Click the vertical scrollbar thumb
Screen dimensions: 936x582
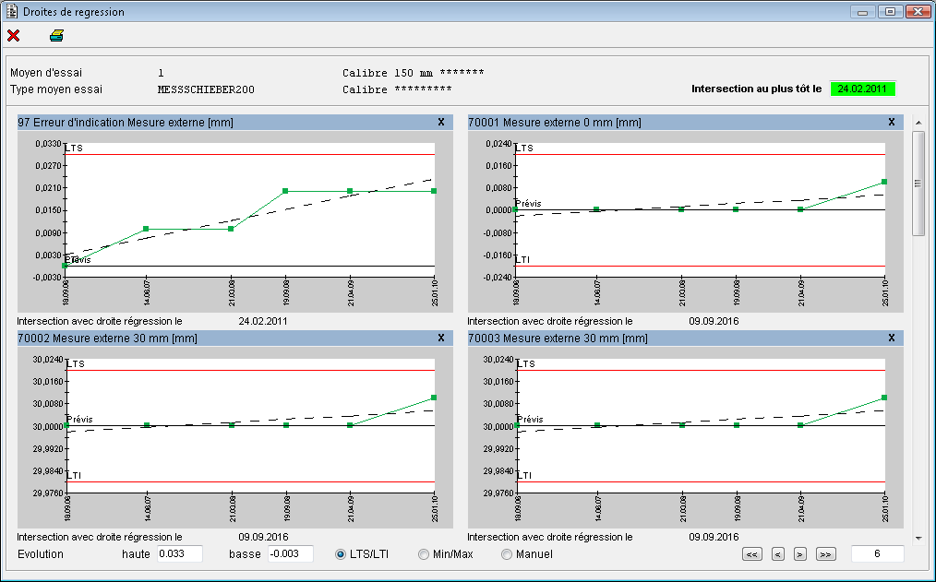918,183
